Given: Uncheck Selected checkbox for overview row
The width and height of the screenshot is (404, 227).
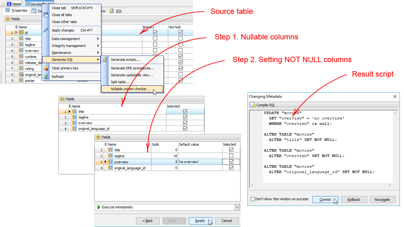Looking at the screenshot, I should click(x=231, y=162).
